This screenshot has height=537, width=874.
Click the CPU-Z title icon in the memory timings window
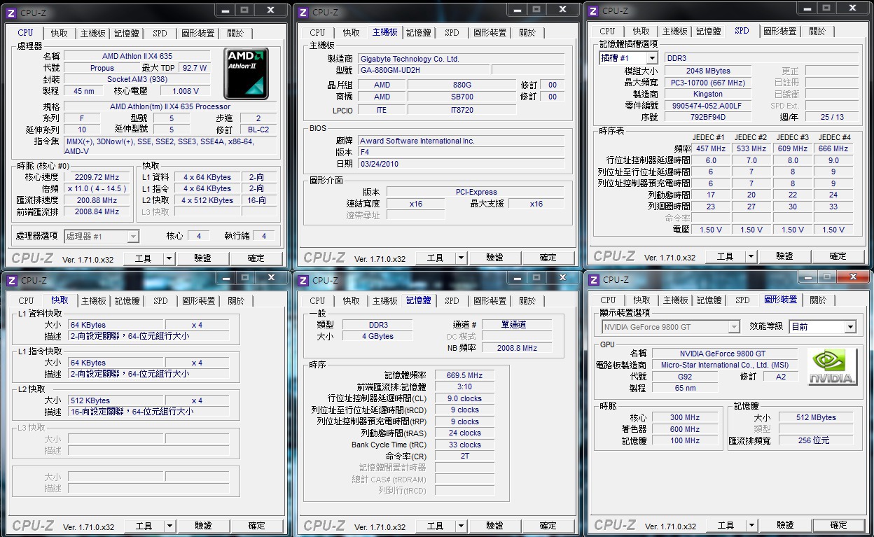click(303, 280)
